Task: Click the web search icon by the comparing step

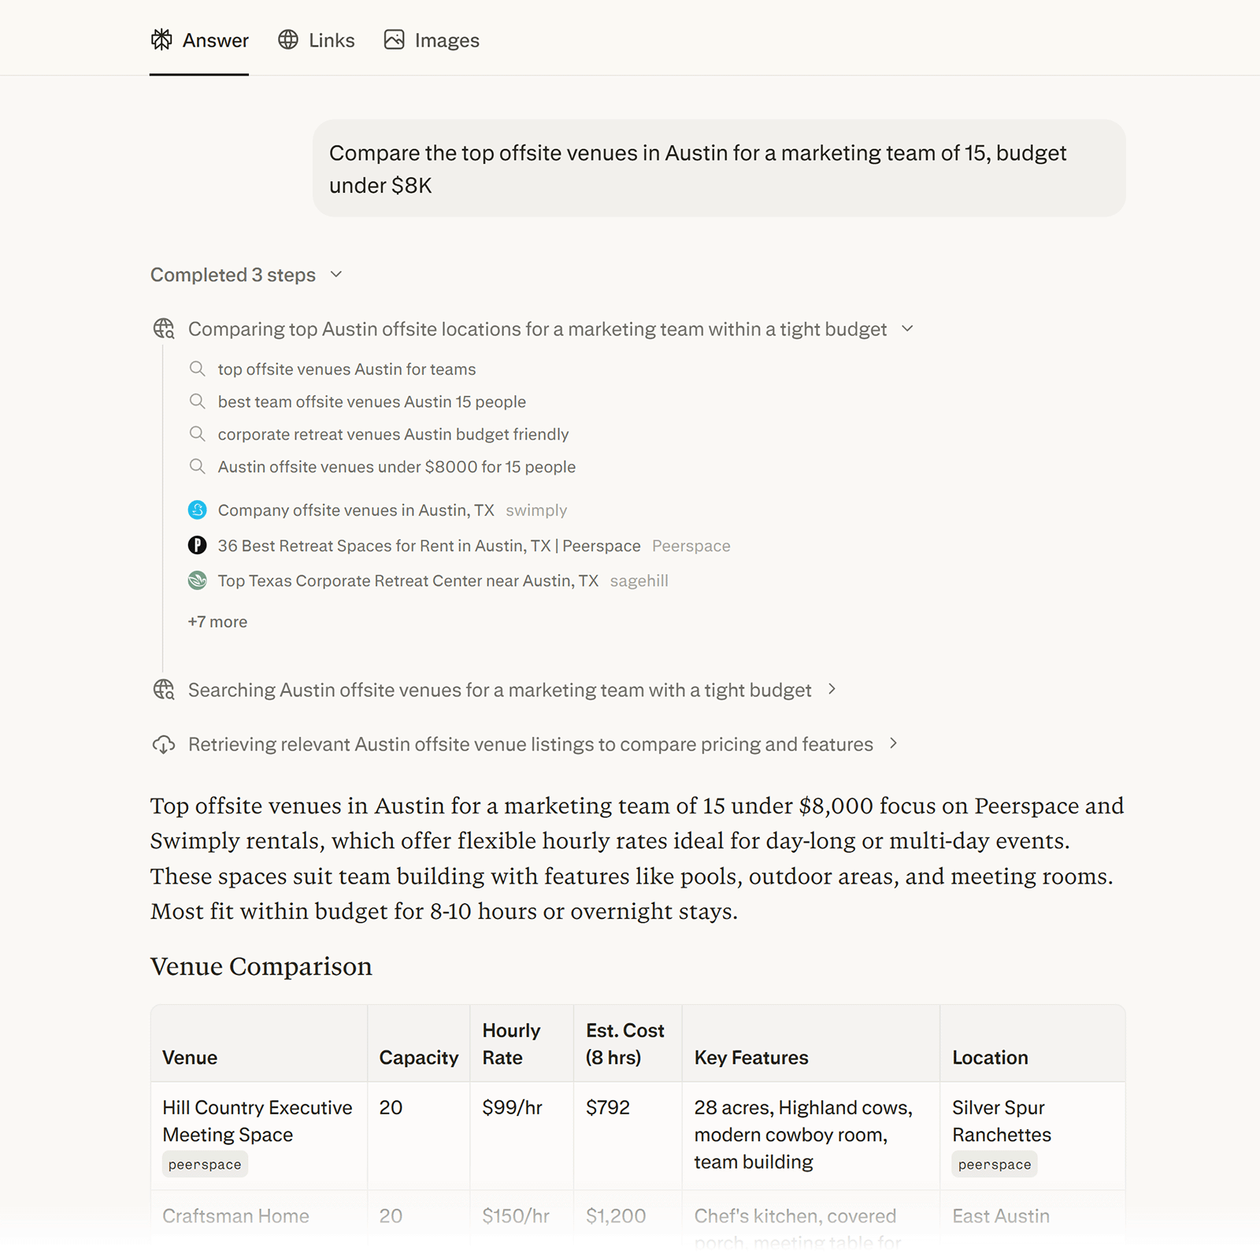Action: click(163, 328)
